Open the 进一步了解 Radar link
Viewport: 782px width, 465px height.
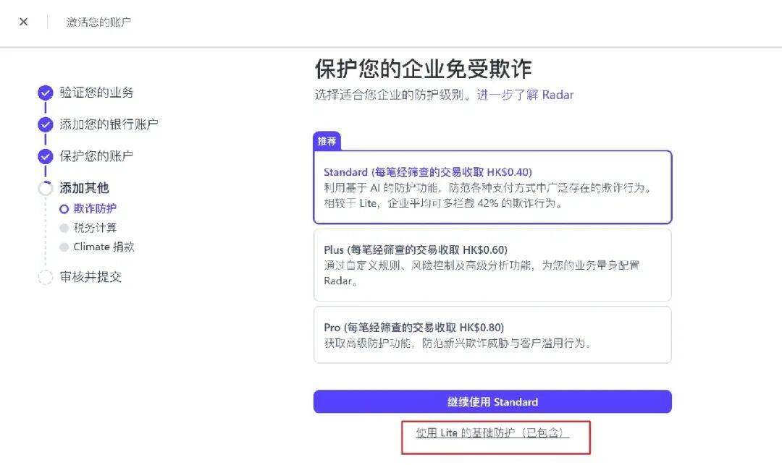(525, 95)
